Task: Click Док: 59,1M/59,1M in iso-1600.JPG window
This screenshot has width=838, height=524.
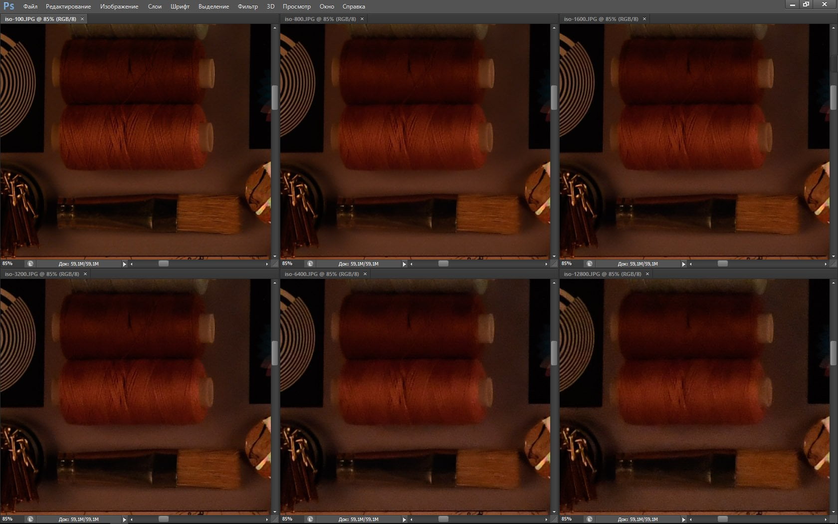Action: 637,264
